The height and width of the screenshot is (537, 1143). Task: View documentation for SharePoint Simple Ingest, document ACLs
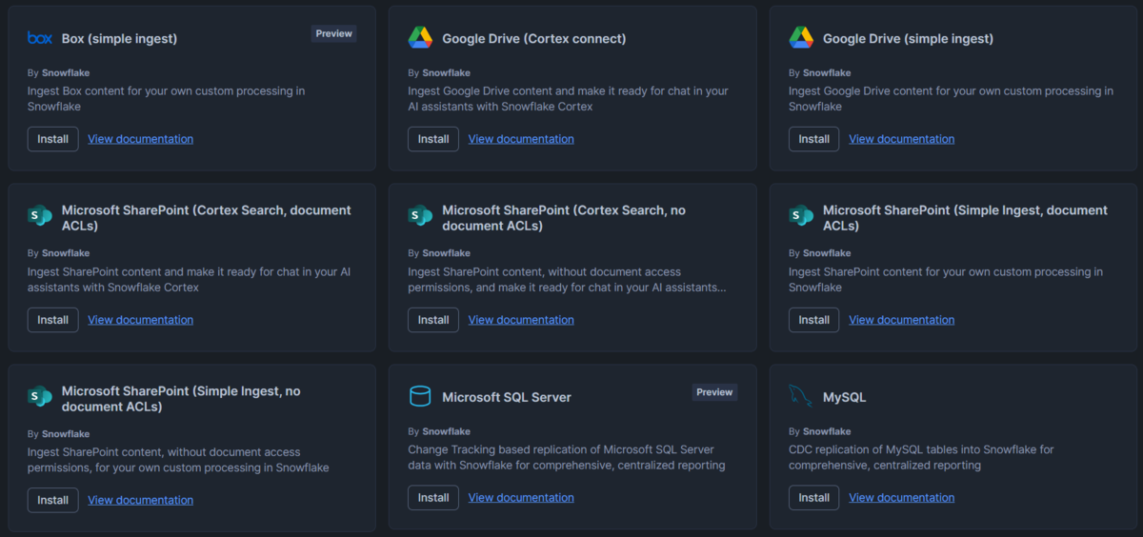[902, 320]
